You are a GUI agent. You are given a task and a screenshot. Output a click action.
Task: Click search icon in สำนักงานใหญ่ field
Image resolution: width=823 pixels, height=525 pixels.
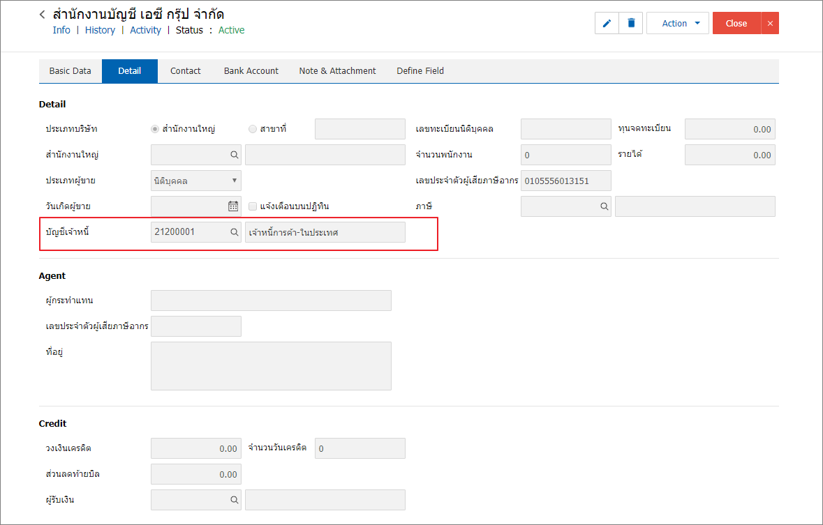pos(234,155)
